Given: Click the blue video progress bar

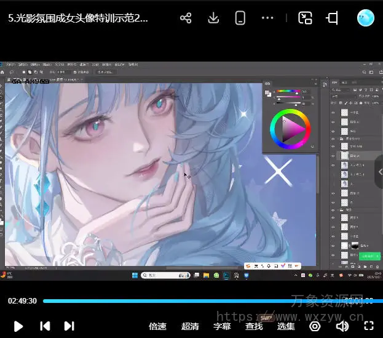Looking at the screenshot, I should tap(184, 301).
